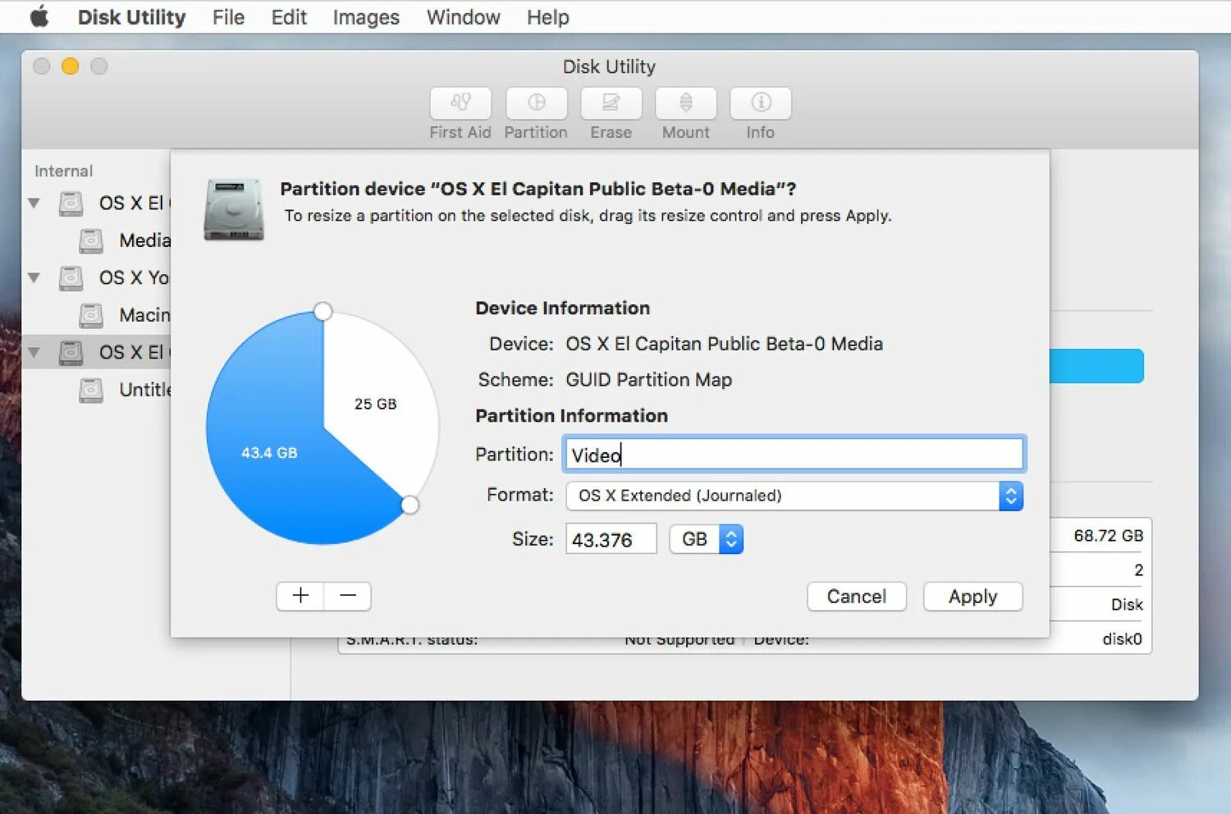This screenshot has width=1231, height=814.
Task: Open Info from the toolbar
Action: tap(759, 111)
